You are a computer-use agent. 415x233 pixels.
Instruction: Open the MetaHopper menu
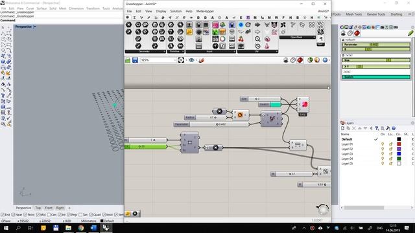point(205,12)
